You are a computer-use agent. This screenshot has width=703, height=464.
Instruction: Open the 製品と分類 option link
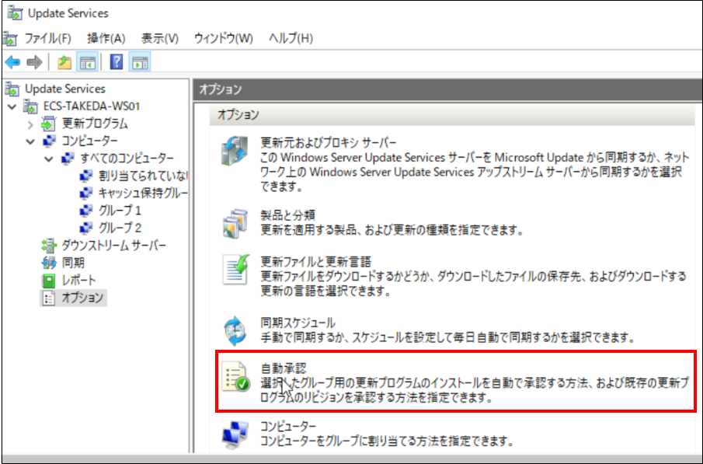288,215
